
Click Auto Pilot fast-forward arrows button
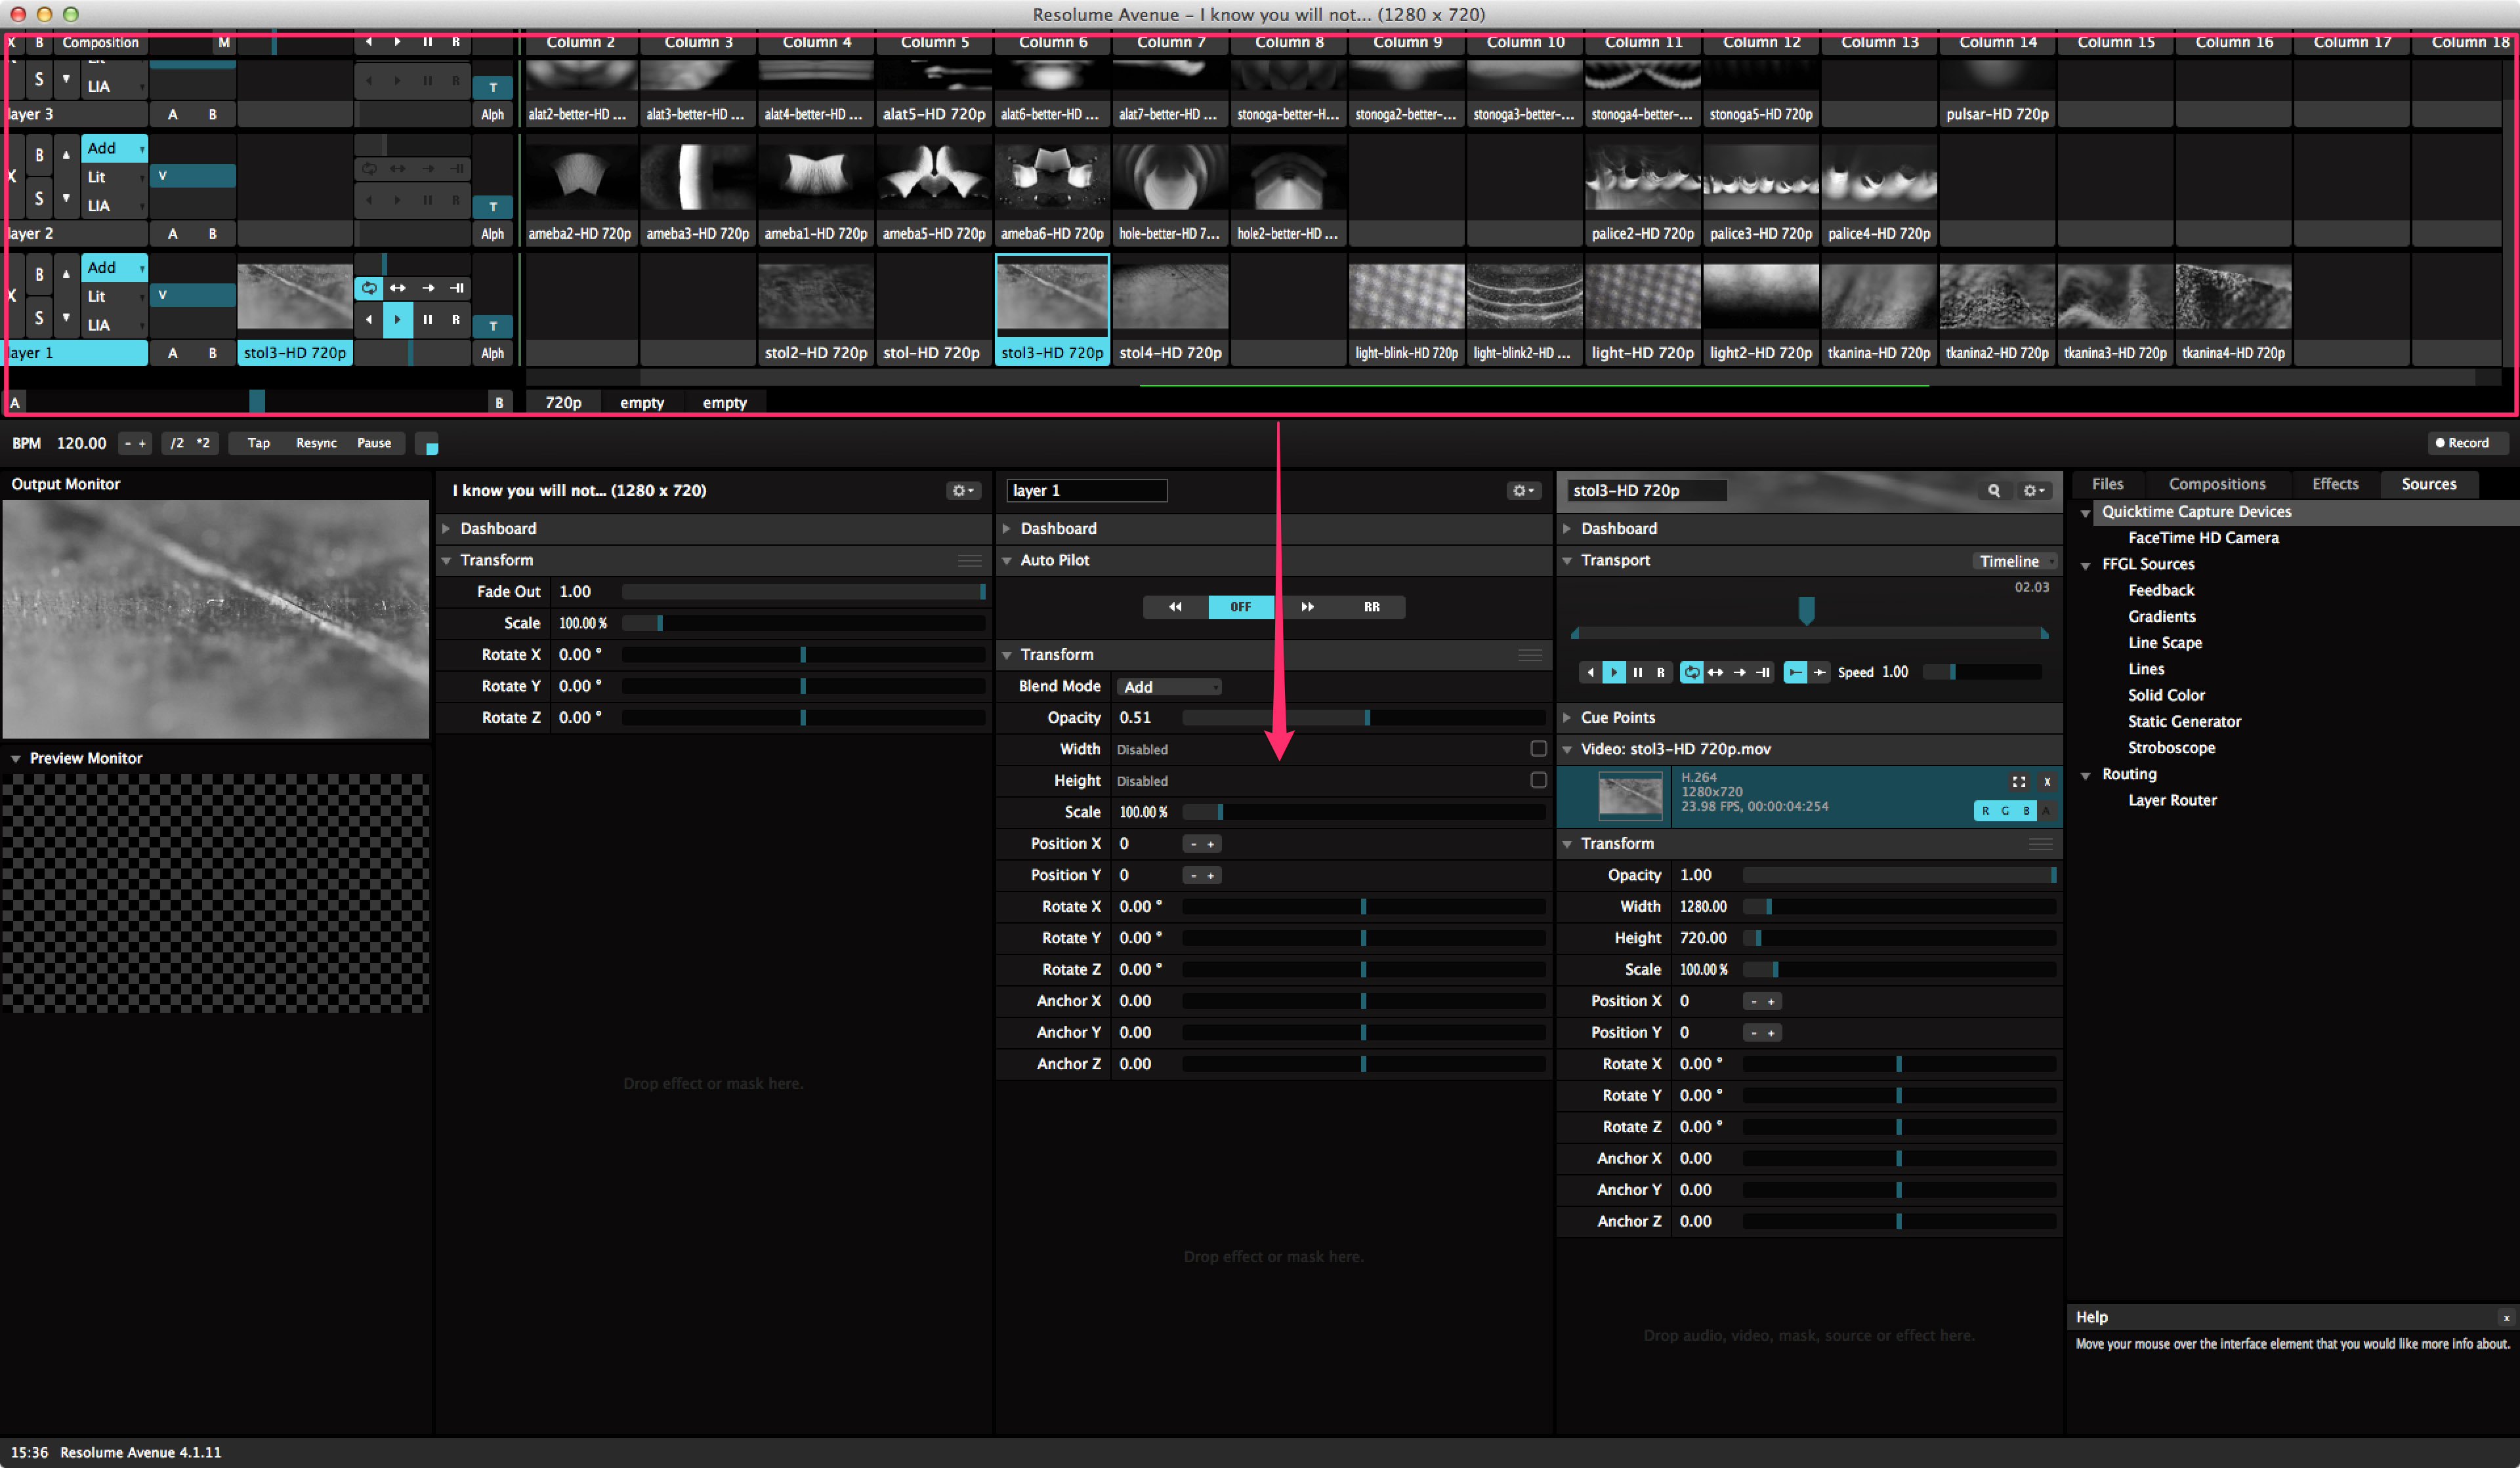pyautogui.click(x=1307, y=607)
